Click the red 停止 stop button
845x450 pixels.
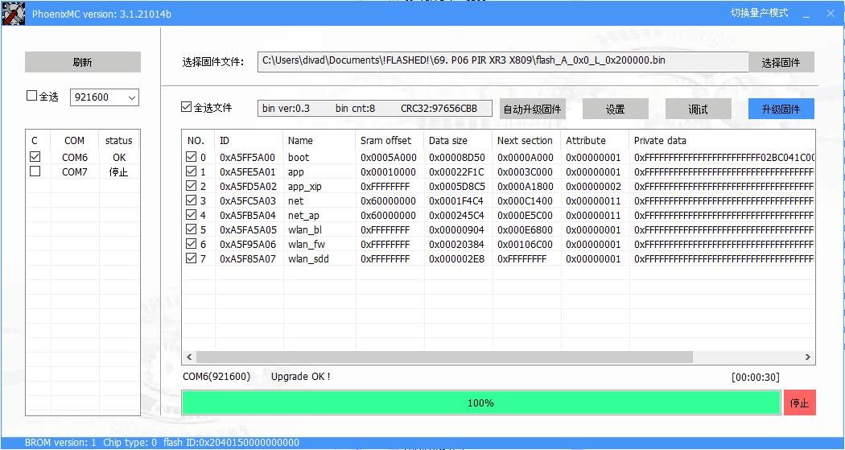click(x=799, y=403)
